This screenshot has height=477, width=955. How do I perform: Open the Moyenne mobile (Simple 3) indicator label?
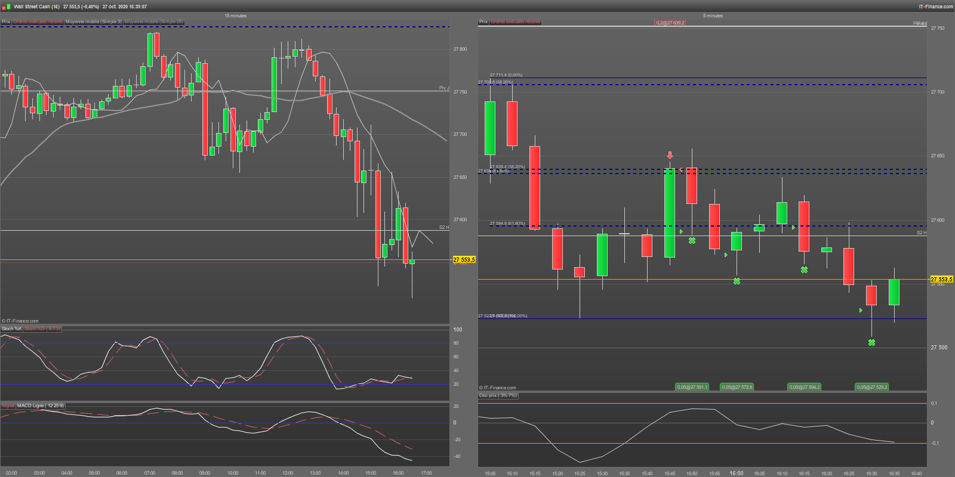[94, 22]
